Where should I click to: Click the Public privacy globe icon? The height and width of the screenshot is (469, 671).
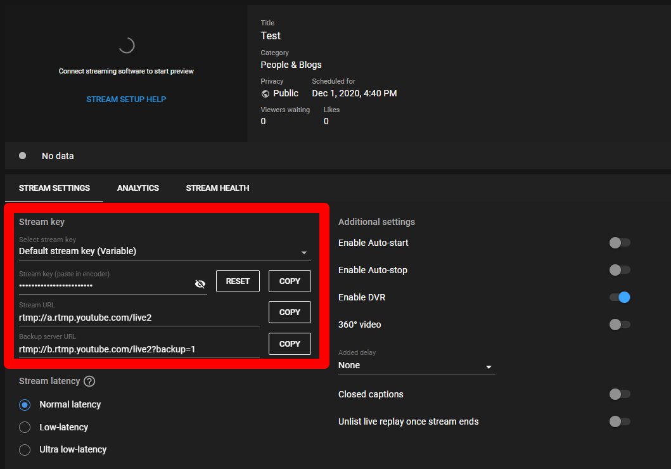(265, 93)
